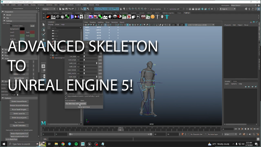Click the Undo arrow icon
This screenshot has width=261, height=147.
69,9
